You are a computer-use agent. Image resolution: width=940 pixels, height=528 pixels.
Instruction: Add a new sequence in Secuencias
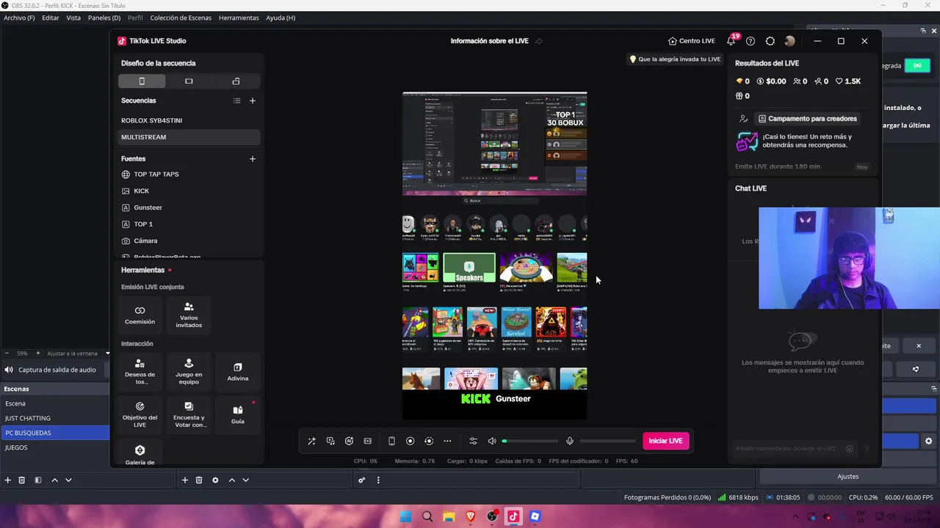253,100
